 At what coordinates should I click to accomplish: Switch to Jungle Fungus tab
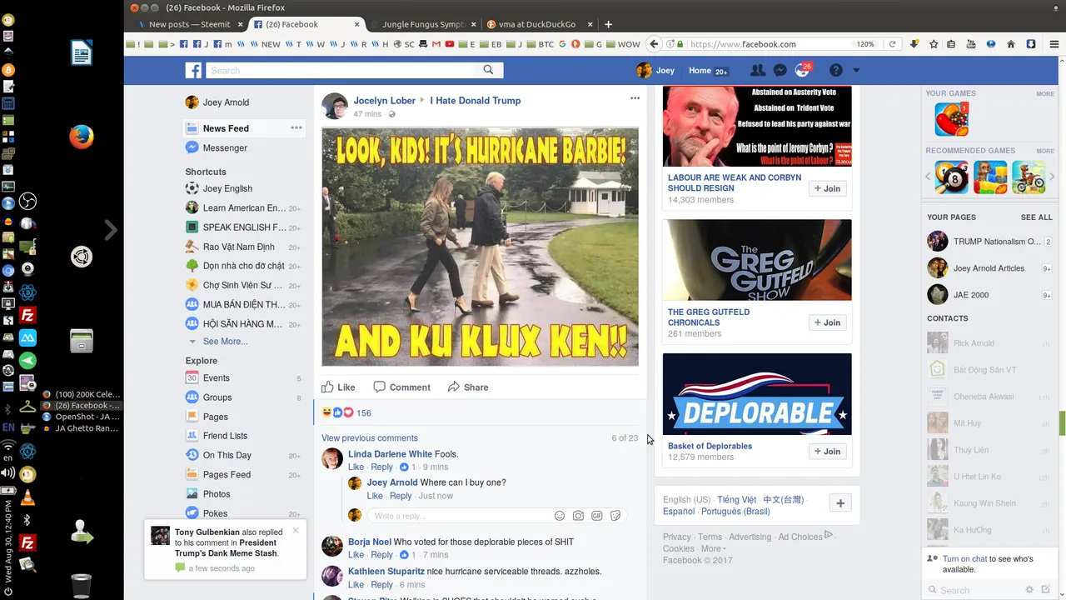click(423, 24)
